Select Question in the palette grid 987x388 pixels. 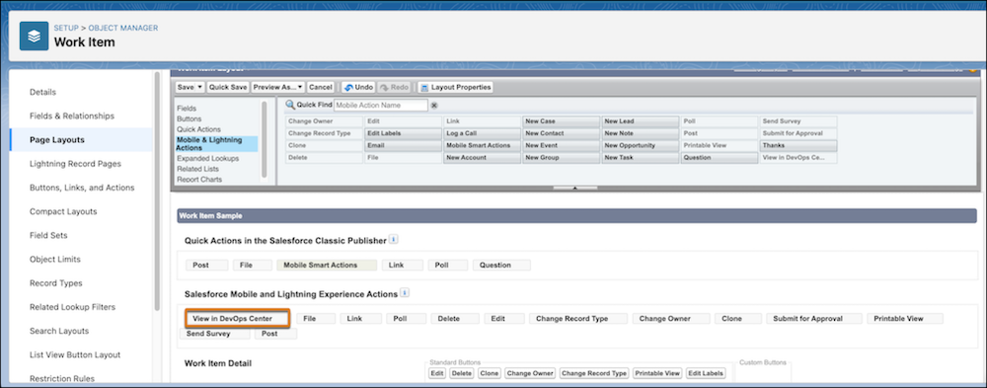click(x=720, y=158)
